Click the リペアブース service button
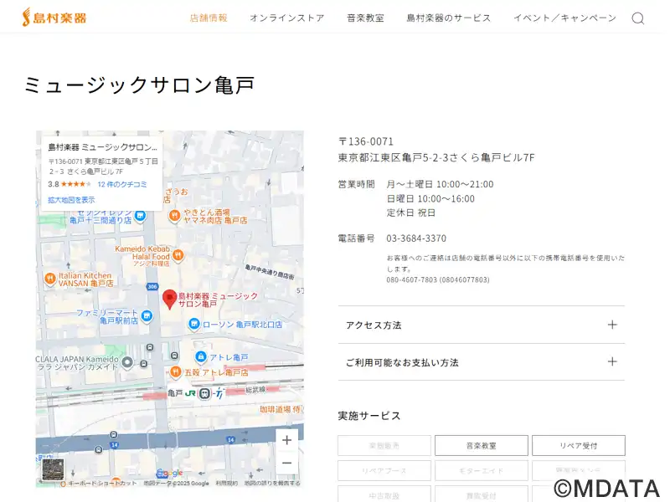 pos(384,470)
